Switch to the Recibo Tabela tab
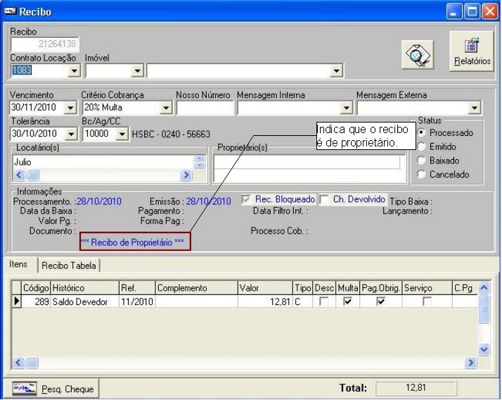The width and height of the screenshot is (502, 400). coord(69,265)
